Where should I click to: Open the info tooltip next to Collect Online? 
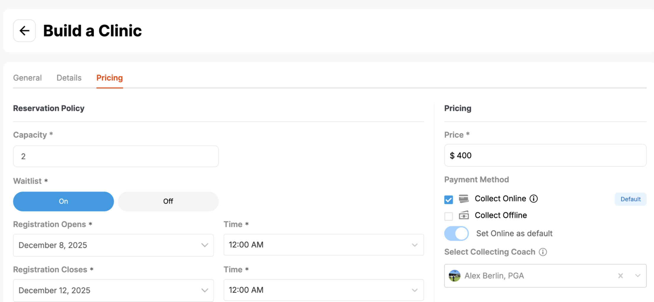(533, 199)
